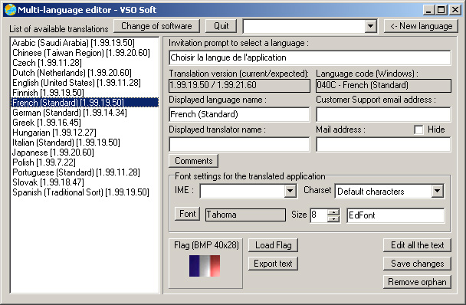Image resolution: width=466 pixels, height=305 pixels.
Task: Open the new language dropdown arrow
Action: (370, 26)
